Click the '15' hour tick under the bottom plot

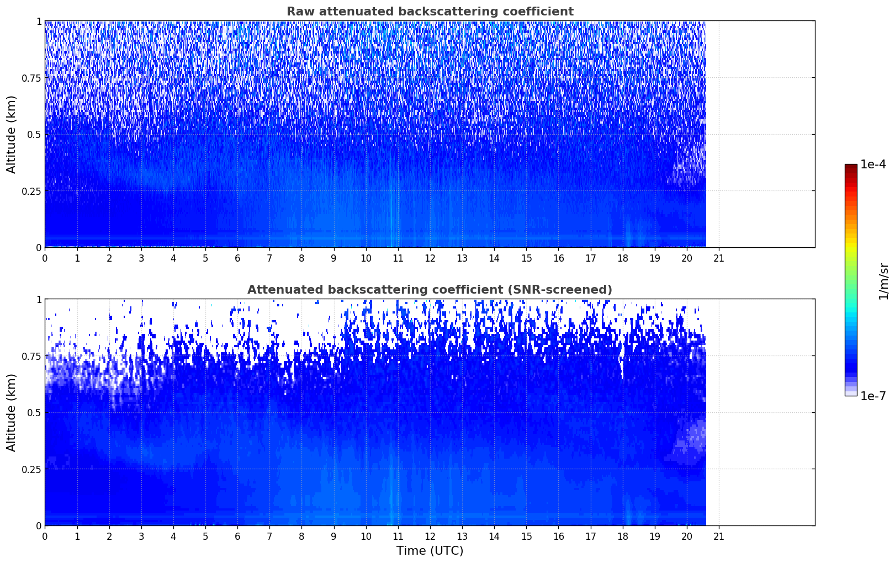click(526, 536)
